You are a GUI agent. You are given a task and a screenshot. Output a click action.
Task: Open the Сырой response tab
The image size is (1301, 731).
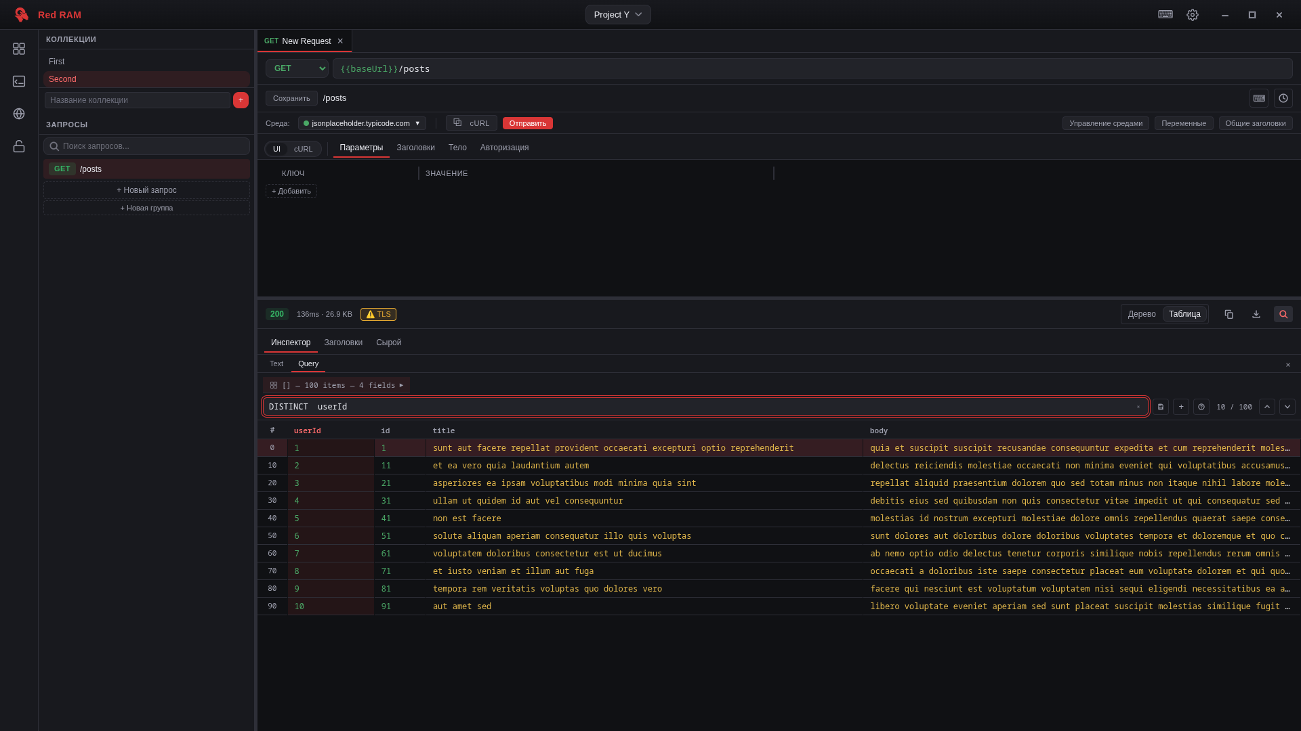[x=388, y=342]
